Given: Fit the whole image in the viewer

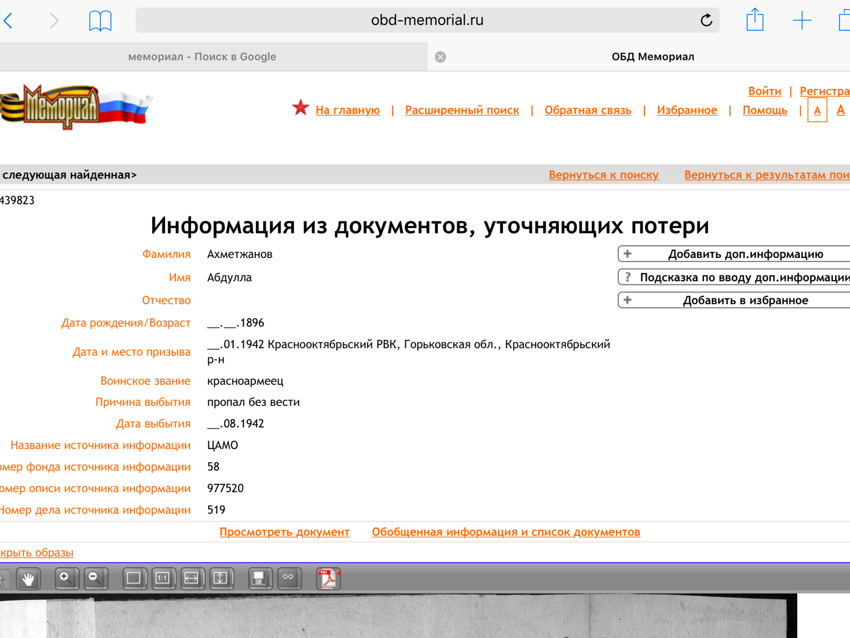Looking at the screenshot, I should (x=134, y=579).
